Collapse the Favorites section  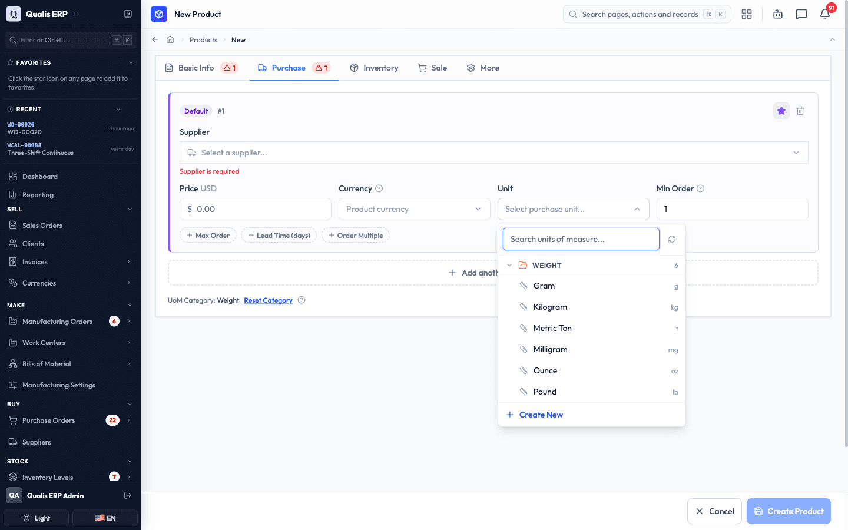[131, 62]
